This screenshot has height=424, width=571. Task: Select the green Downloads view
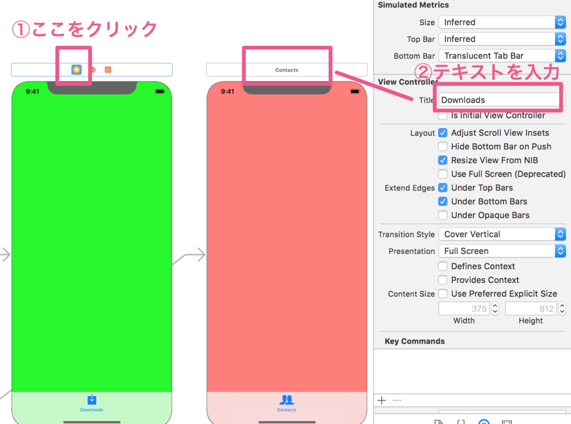tap(92, 244)
